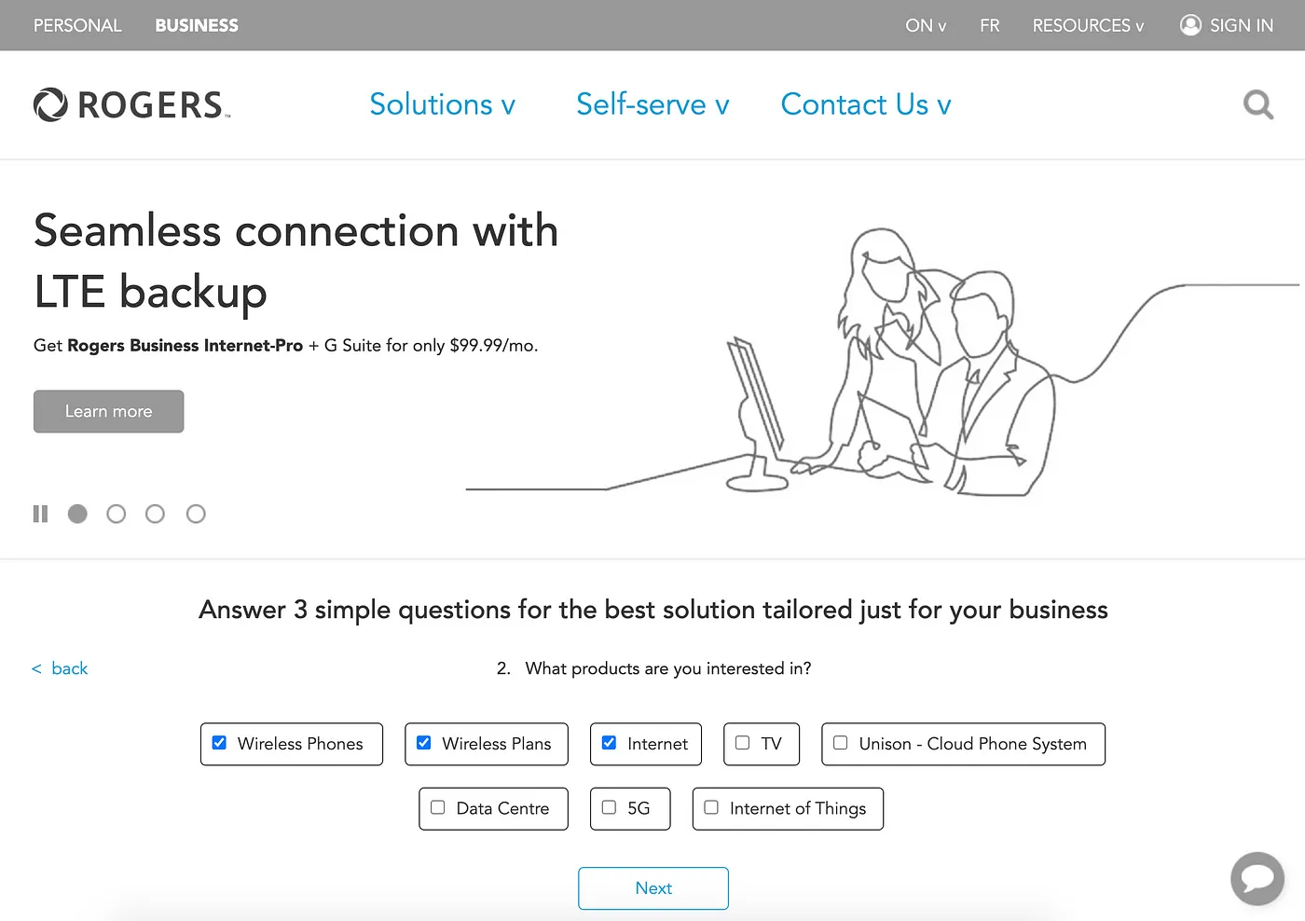The width and height of the screenshot is (1305, 921).
Task: Go to second carousel slide dot
Action: click(x=116, y=514)
